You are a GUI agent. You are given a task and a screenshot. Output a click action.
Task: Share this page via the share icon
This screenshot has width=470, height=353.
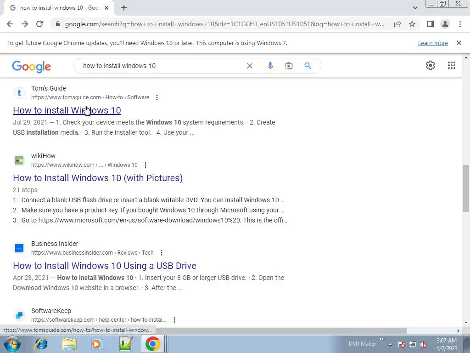pos(397,24)
